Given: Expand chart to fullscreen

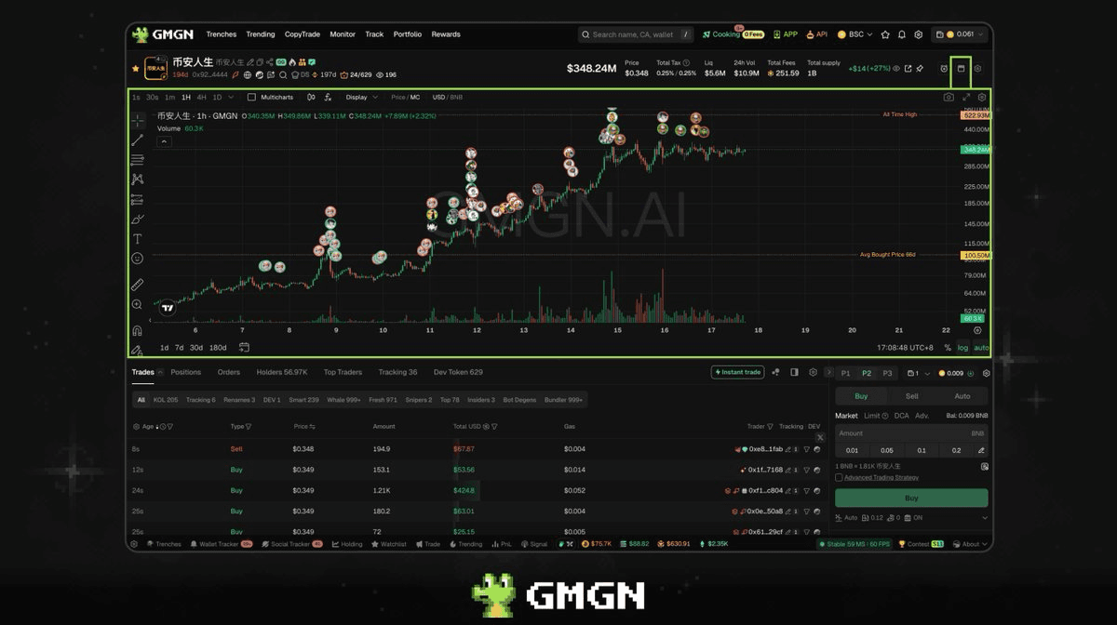Looking at the screenshot, I should 966,97.
